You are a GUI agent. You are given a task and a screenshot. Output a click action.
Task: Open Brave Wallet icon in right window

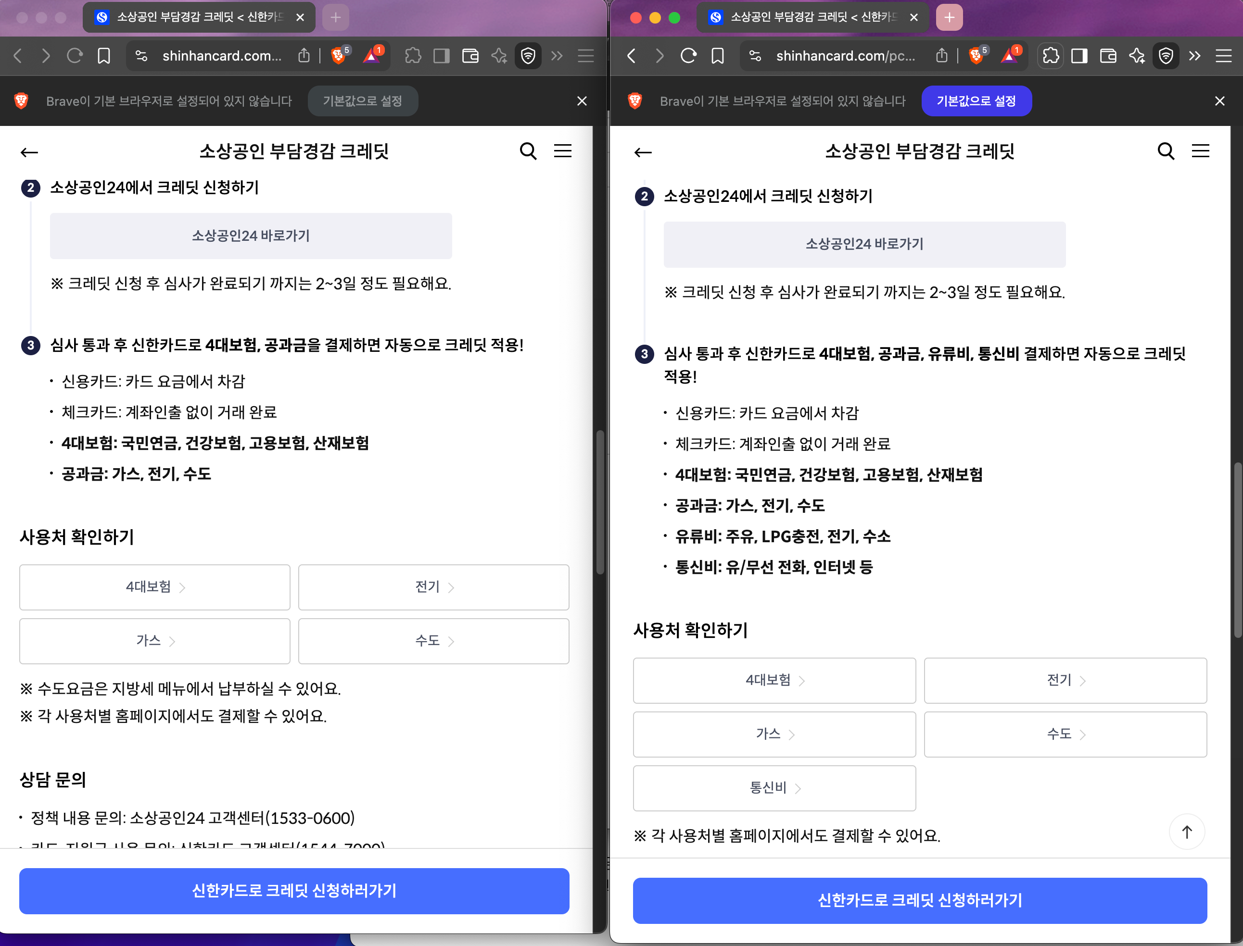[1108, 56]
